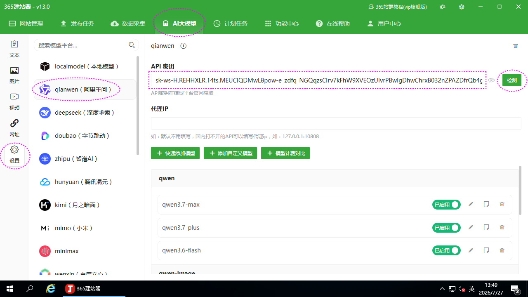Copy the qwen3.6-flash model entry
Screen dimensions: 528x297
pyautogui.click(x=486, y=250)
